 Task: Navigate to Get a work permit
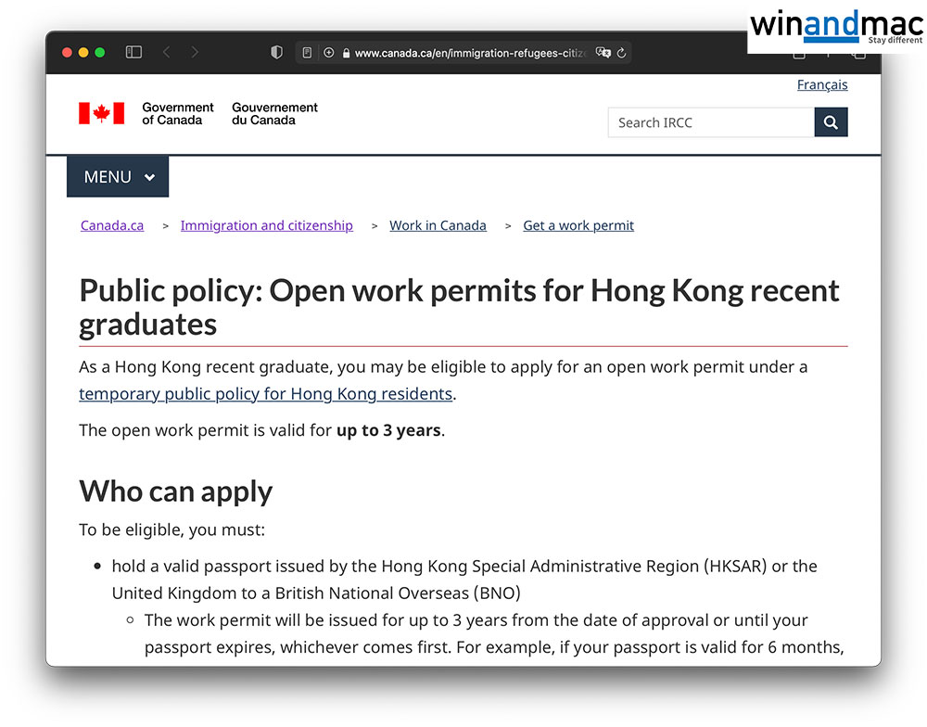click(578, 225)
